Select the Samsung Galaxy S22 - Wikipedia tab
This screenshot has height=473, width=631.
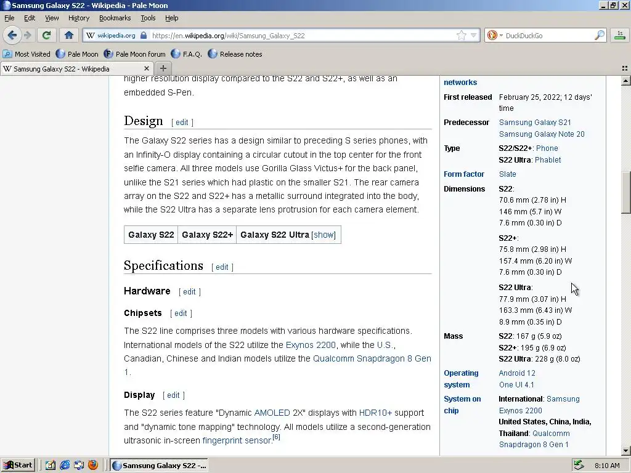[x=76, y=68]
